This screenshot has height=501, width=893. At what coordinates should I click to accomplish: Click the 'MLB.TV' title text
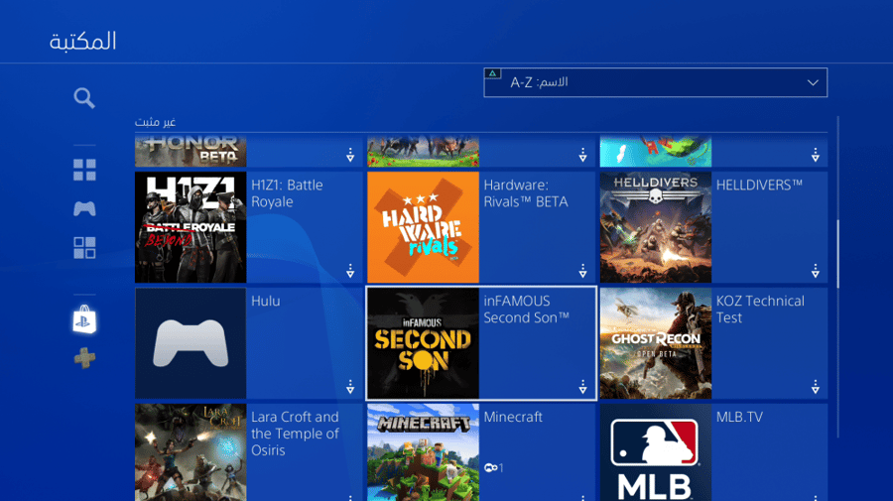739,417
